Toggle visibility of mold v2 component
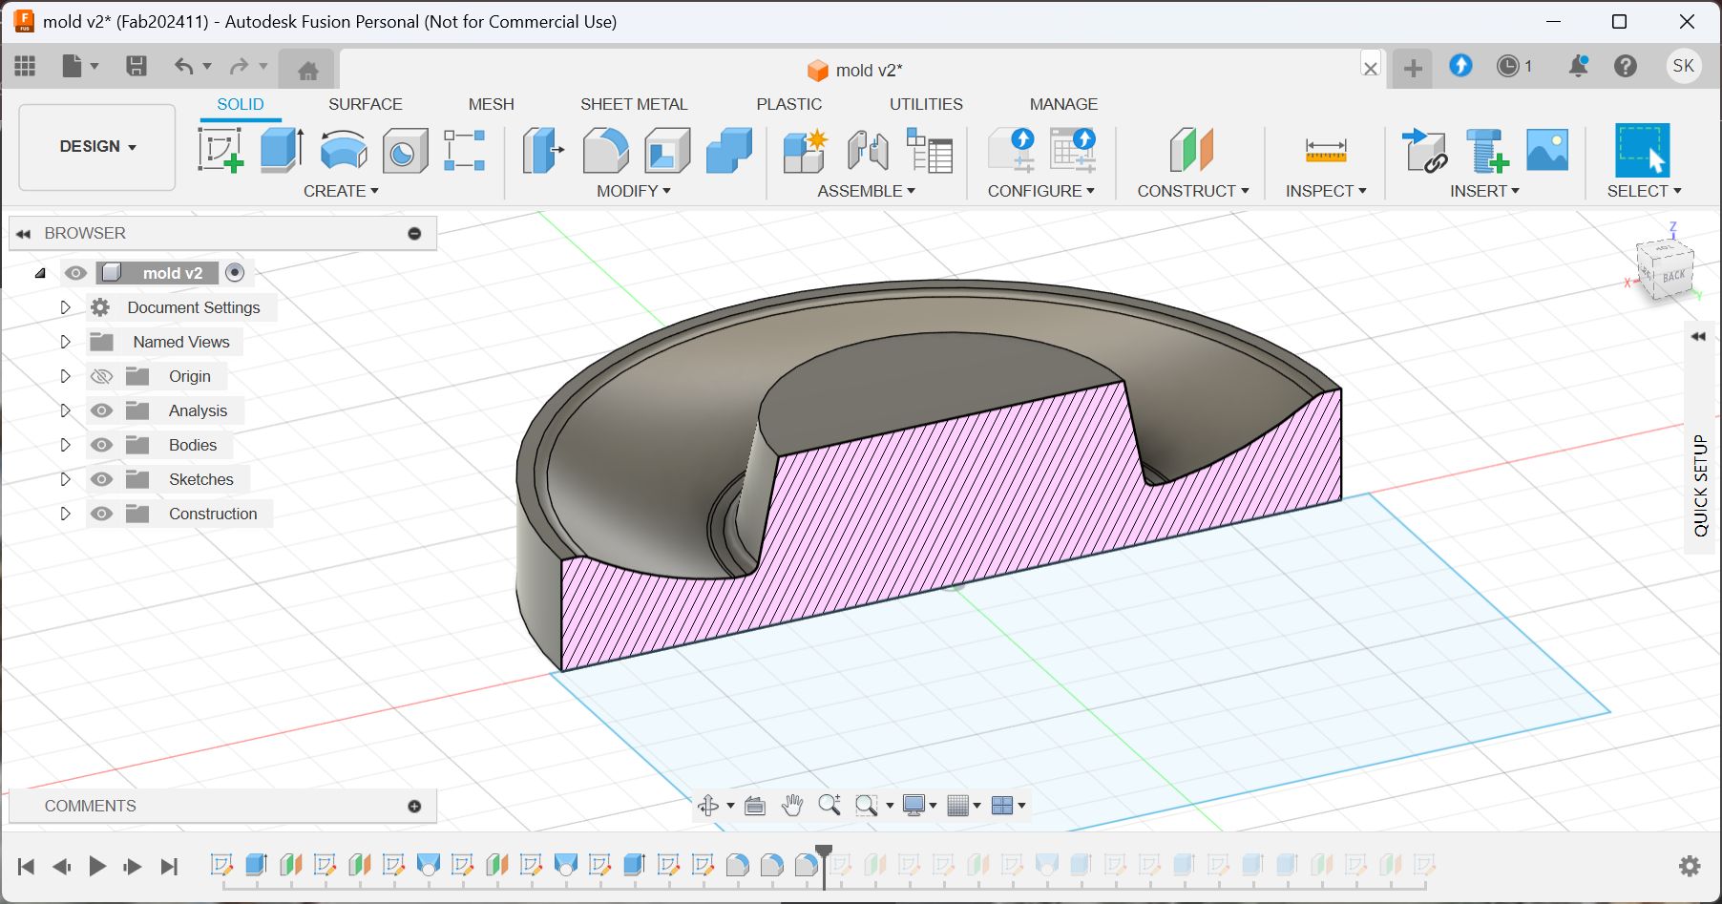This screenshot has width=1722, height=904. coord(75,273)
